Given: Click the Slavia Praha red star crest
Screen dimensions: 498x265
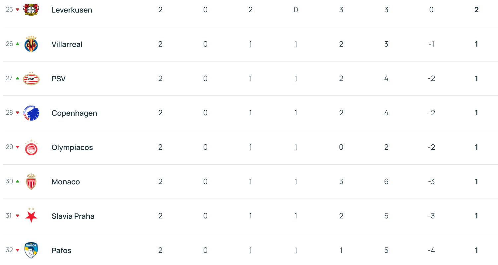Looking at the screenshot, I should point(31,216).
